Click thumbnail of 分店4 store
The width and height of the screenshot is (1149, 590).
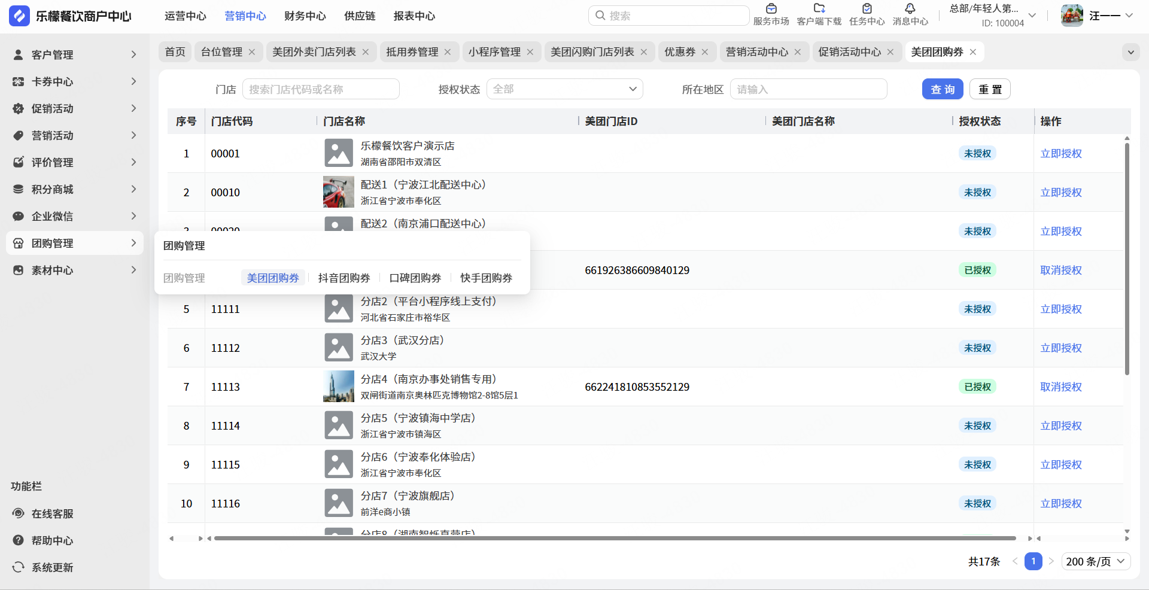[x=339, y=387]
